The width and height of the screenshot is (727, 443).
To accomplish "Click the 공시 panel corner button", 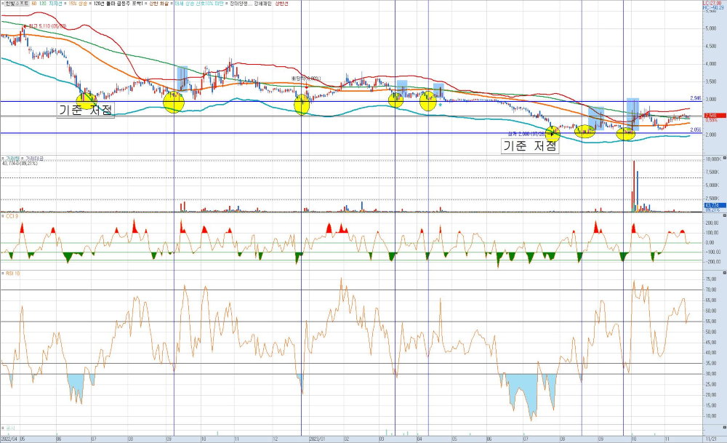I will pyautogui.click(x=724, y=427).
